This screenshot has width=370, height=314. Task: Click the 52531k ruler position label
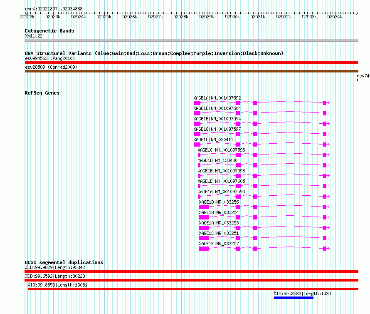[258, 17]
